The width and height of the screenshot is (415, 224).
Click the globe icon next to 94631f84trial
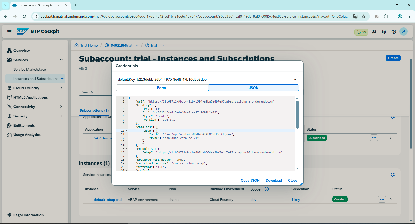(x=107, y=45)
